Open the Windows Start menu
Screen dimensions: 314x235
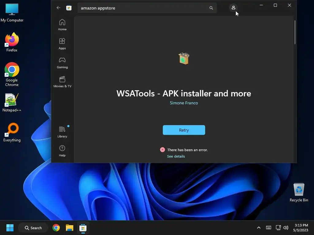[x=10, y=228]
